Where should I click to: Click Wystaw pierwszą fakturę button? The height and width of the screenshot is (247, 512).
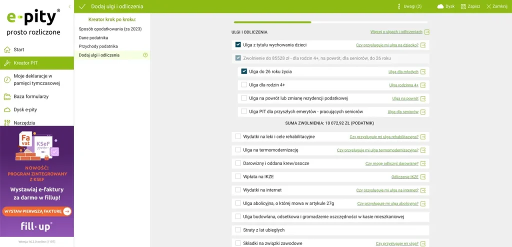click(x=37, y=211)
